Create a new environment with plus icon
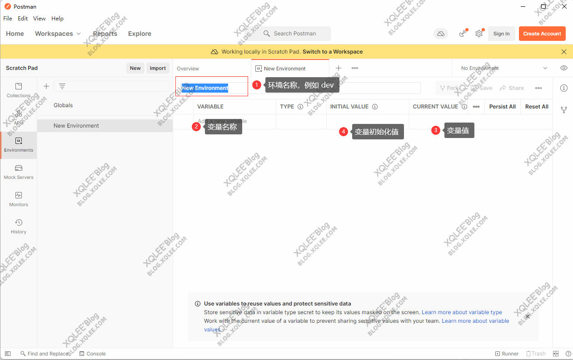573x360 pixels. (46, 86)
